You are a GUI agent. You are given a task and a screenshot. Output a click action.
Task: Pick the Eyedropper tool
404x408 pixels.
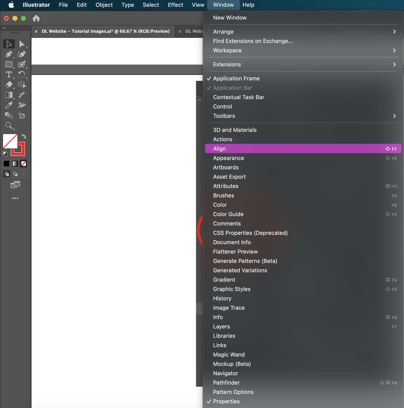(x=9, y=105)
